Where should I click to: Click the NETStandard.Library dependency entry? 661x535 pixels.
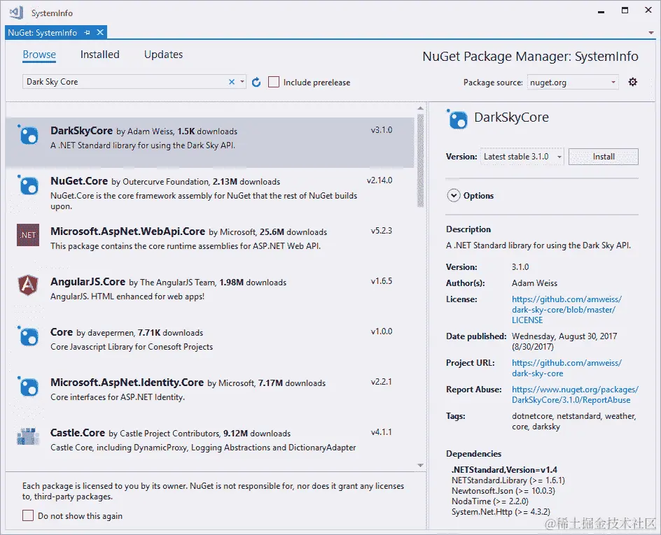[x=508, y=480]
